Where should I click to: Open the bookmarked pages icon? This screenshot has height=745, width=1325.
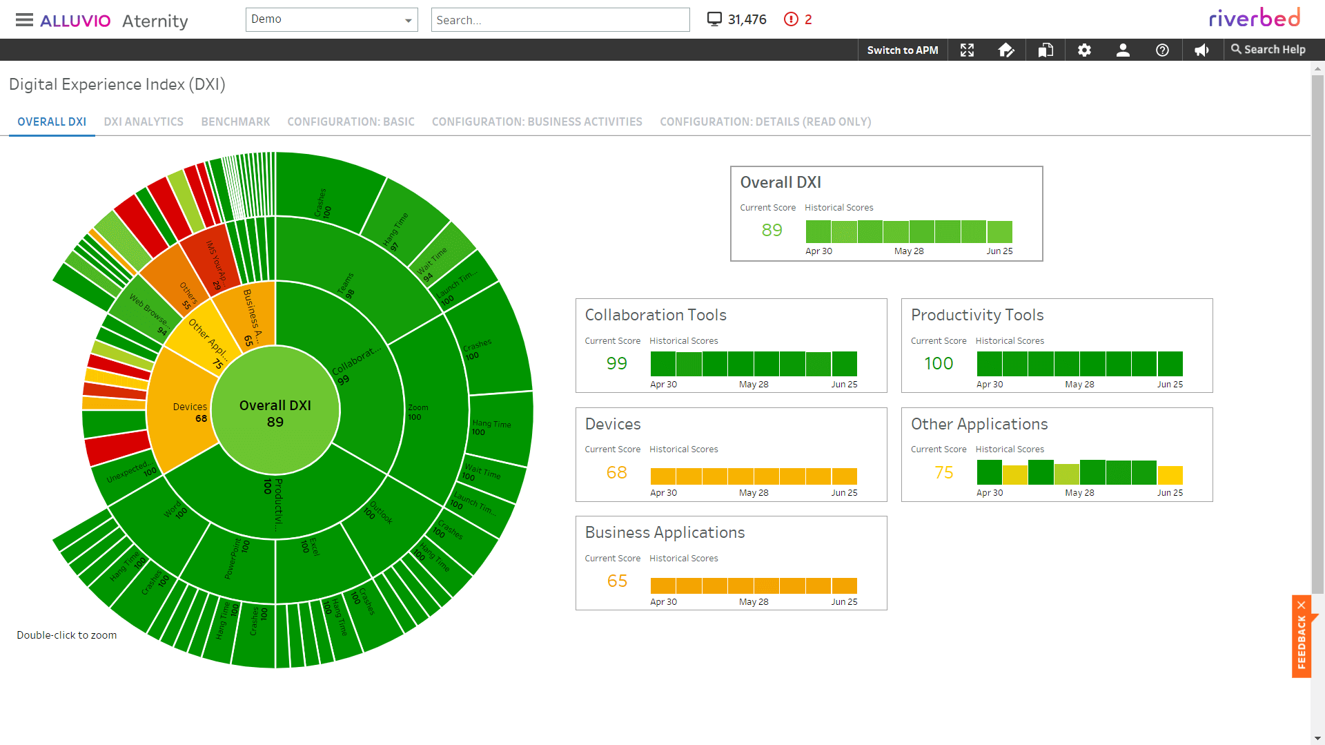(1046, 50)
